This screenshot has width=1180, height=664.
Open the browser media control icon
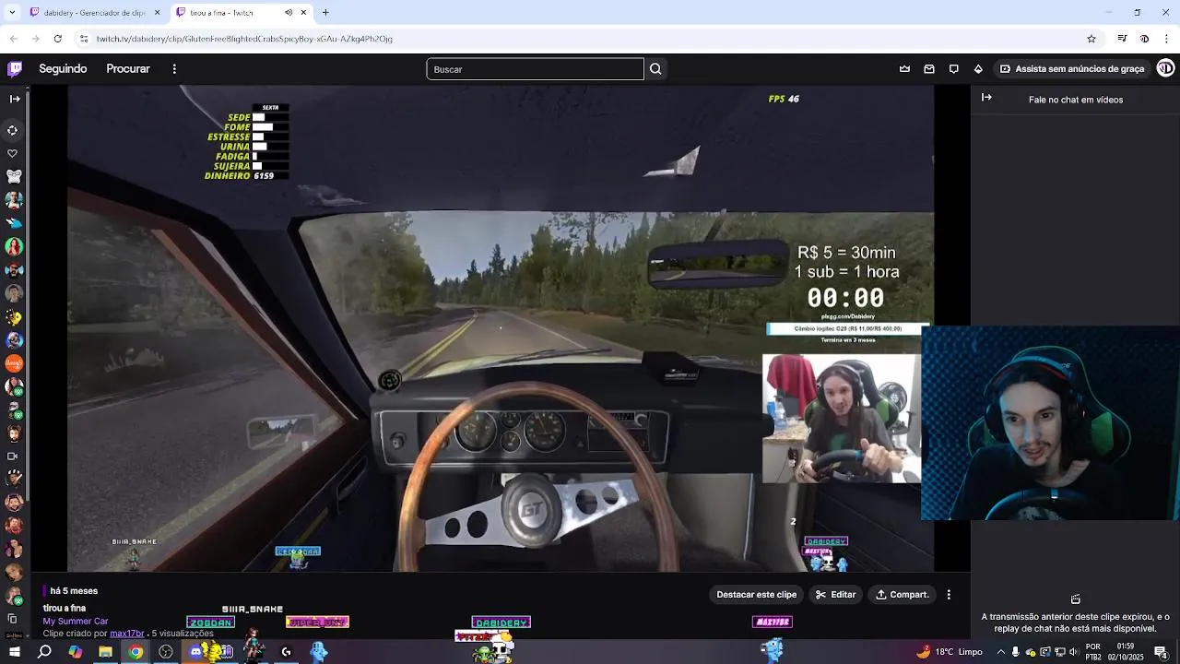click(1122, 39)
